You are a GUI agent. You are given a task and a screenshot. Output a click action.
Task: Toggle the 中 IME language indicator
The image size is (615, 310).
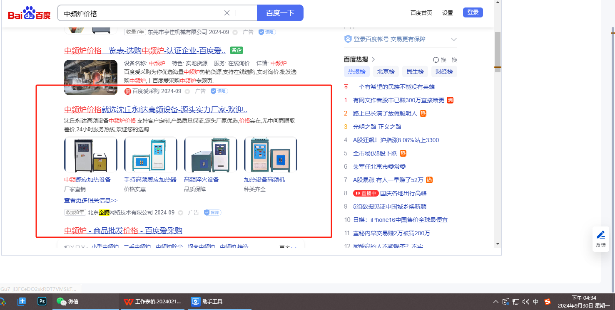(536, 302)
